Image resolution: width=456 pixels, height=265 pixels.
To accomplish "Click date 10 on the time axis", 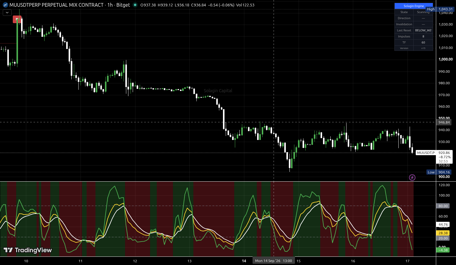I will (x=26, y=261).
